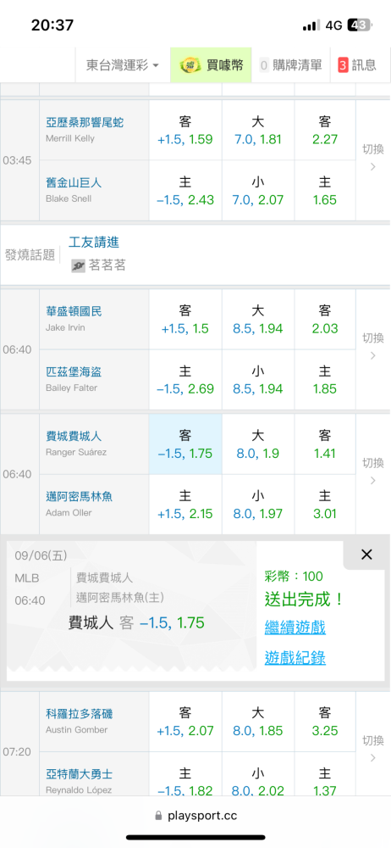
Task: Click the 繼續遊戲 link
Action: click(x=295, y=628)
